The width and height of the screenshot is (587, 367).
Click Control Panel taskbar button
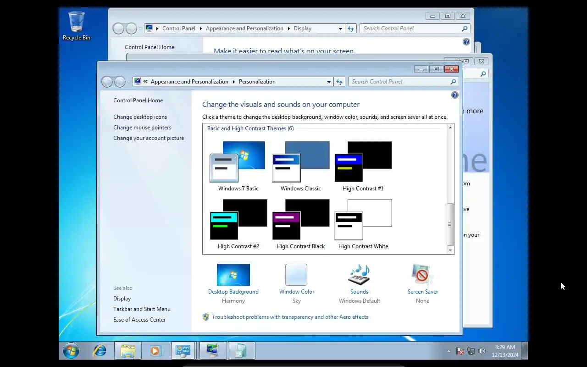coord(183,351)
